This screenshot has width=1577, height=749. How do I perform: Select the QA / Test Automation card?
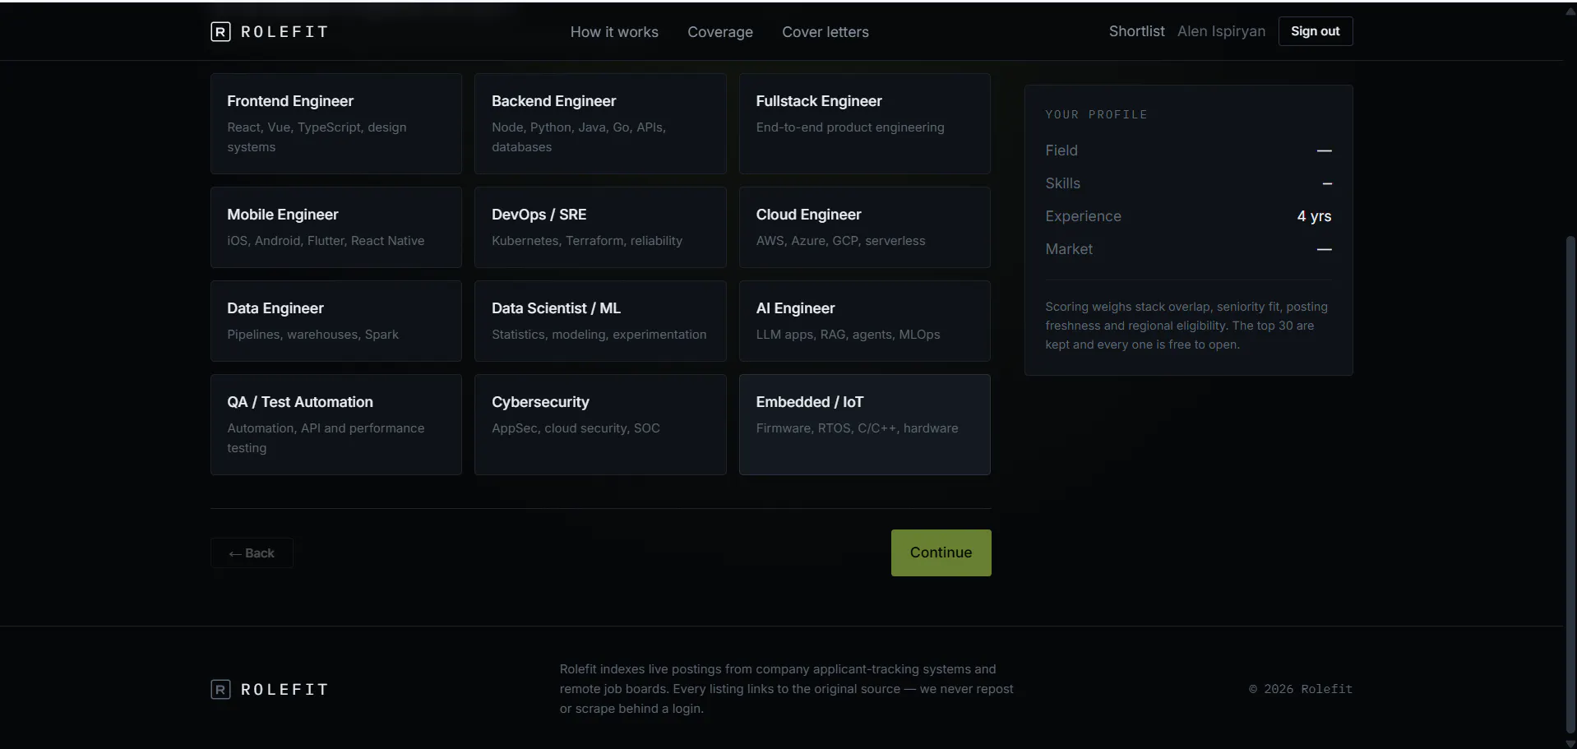coord(336,424)
